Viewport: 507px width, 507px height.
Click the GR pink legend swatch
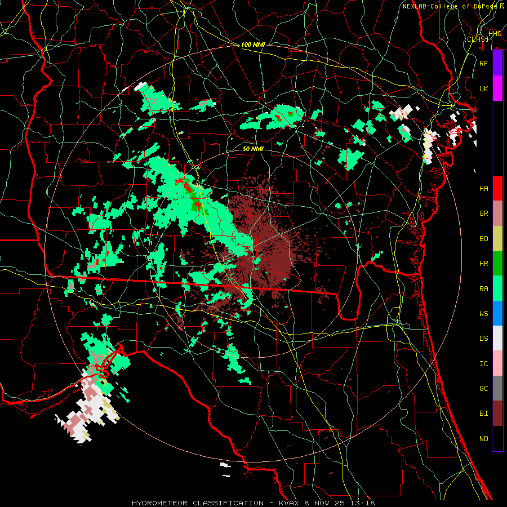click(497, 213)
